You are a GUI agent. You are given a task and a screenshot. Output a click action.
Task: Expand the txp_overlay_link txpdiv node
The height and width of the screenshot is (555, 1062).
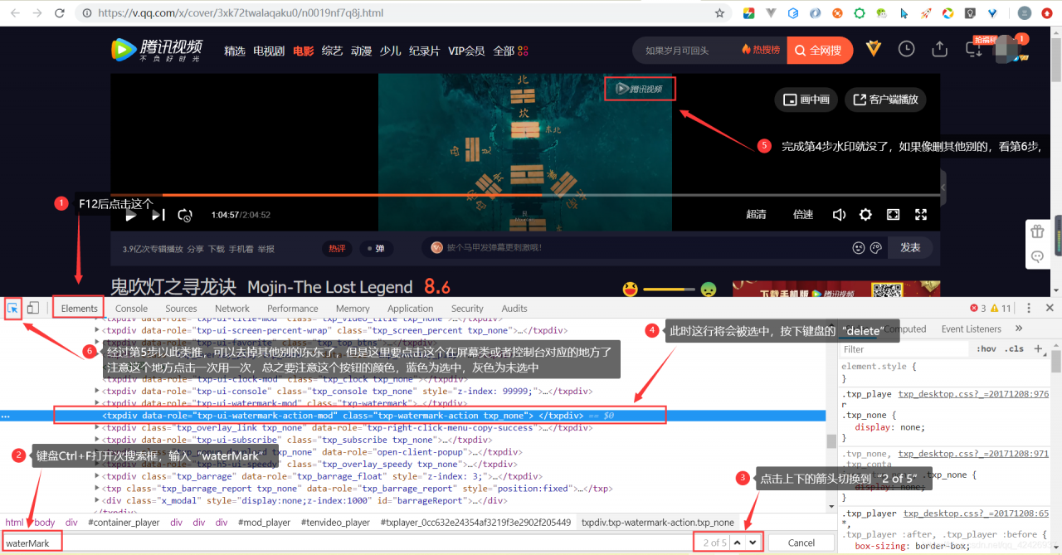[x=98, y=427]
